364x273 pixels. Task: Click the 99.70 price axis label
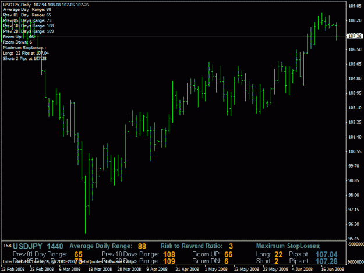tap(355, 166)
